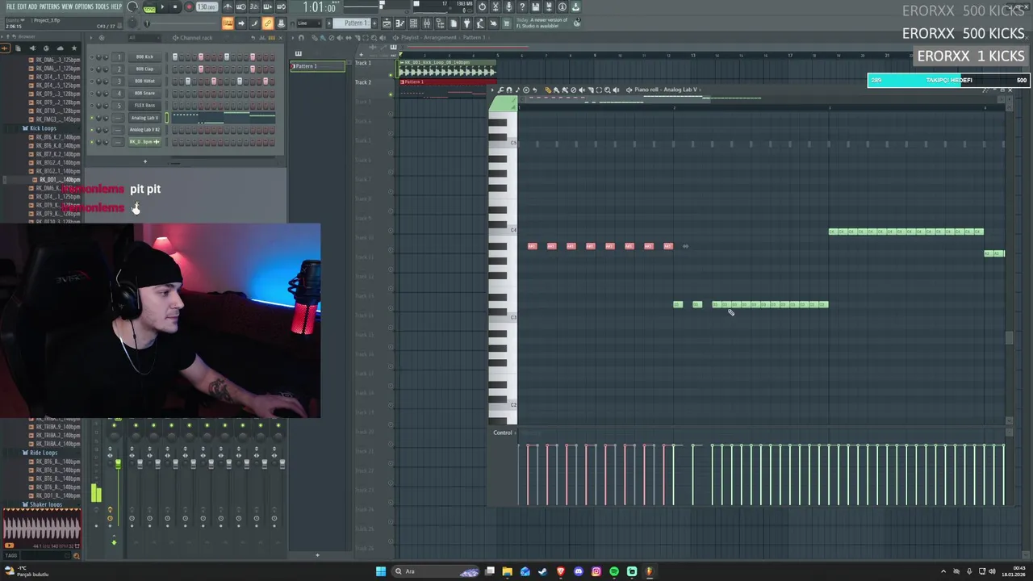Select FLEX Bass channel button
The image size is (1033, 581).
(144, 105)
